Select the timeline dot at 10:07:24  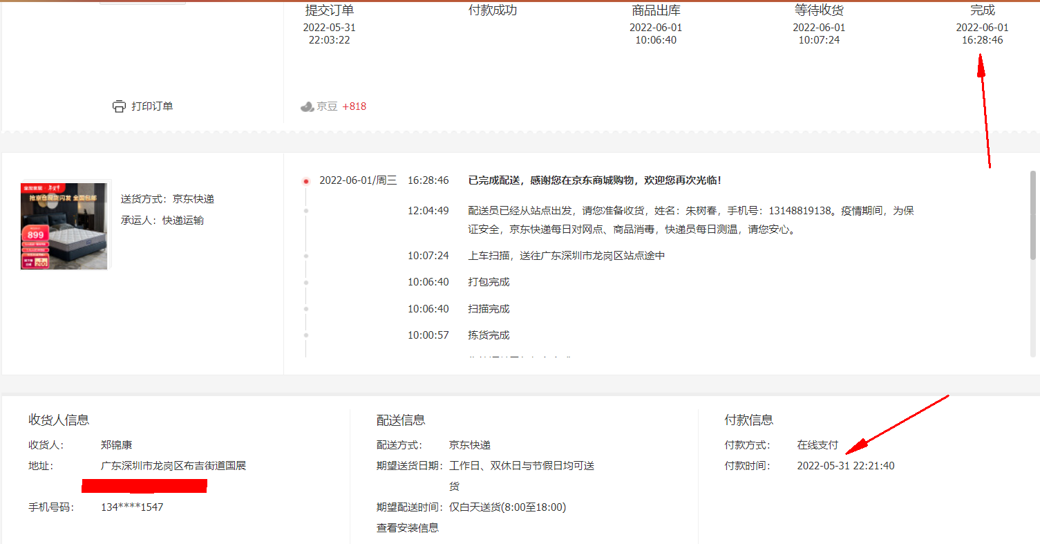pyautogui.click(x=306, y=256)
